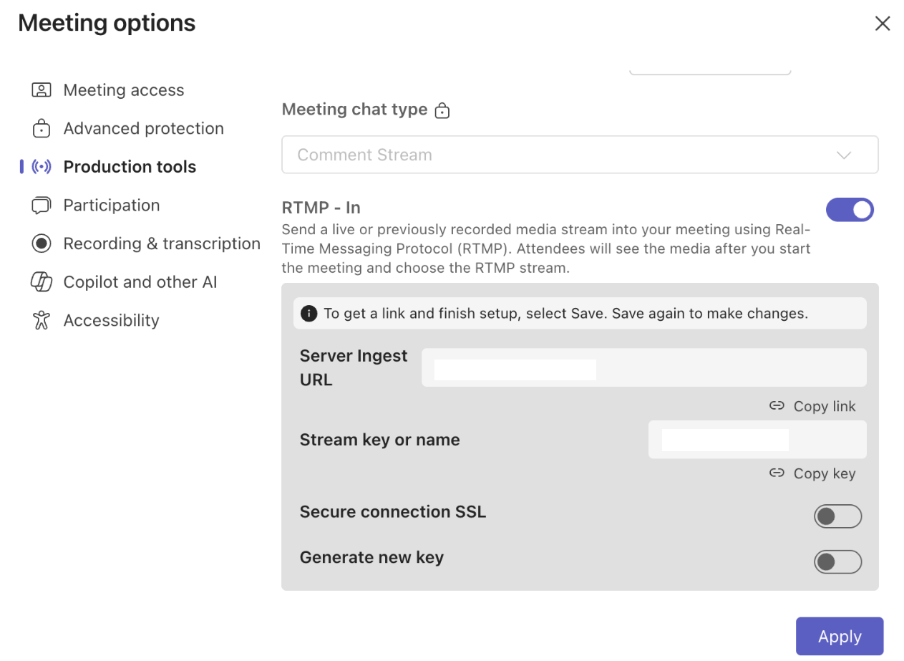
Task: Open the Participation settings section
Action: (111, 206)
